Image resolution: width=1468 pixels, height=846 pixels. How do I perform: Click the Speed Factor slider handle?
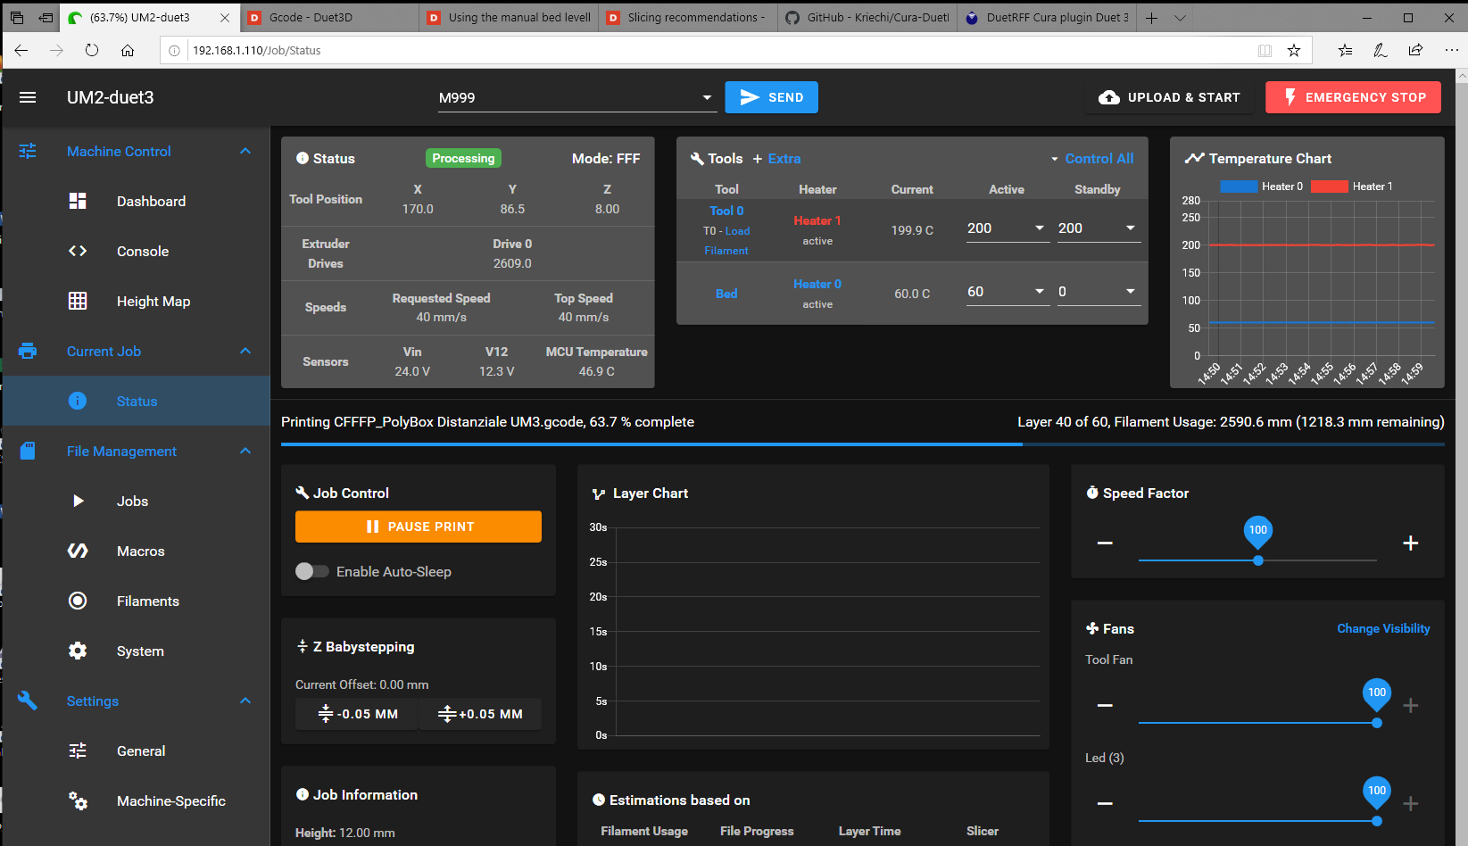pos(1258,560)
